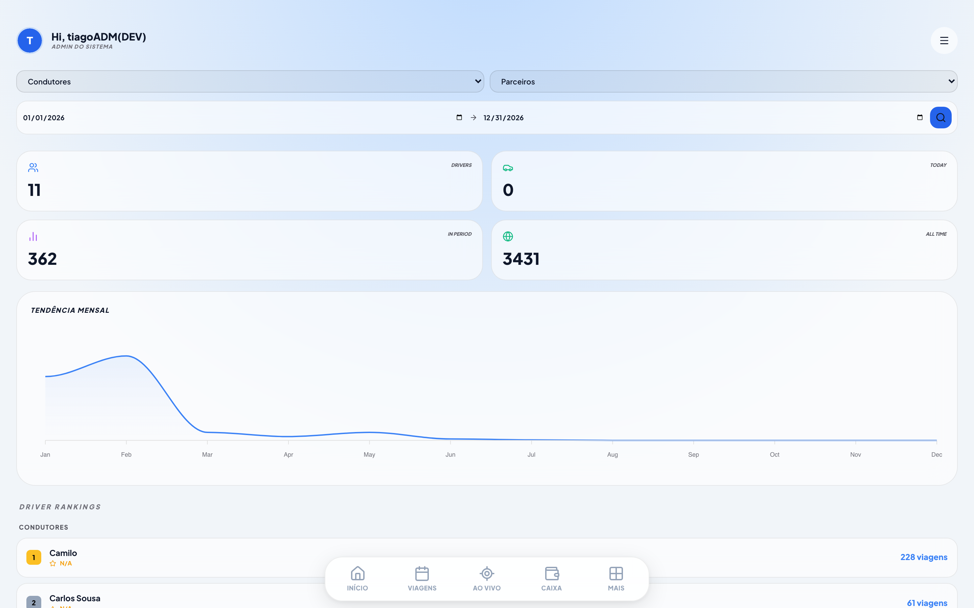
Task: Open the hamburger menu
Action: click(x=944, y=41)
